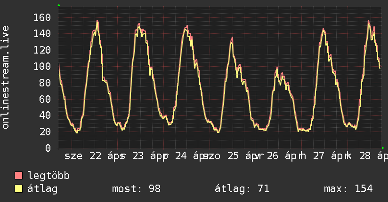This screenshot has width=388, height=202.
Task: Click the red legtöbb legend swatch
Action: click(19, 176)
